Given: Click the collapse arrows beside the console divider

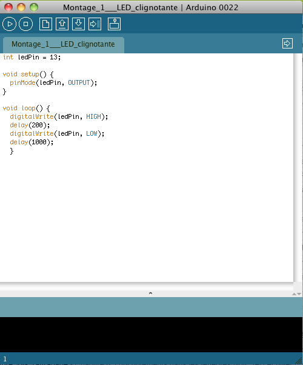Looking at the screenshot, I should coord(297,294).
